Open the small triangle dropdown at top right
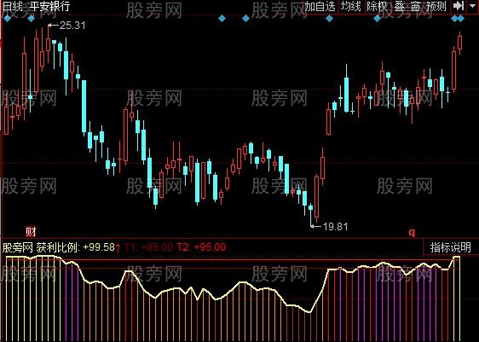Image resolution: width=479 pixels, height=342 pixels. (x=472, y=6)
